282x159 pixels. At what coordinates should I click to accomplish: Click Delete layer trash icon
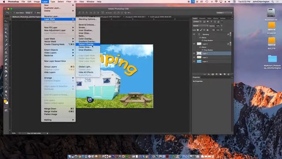228,74
